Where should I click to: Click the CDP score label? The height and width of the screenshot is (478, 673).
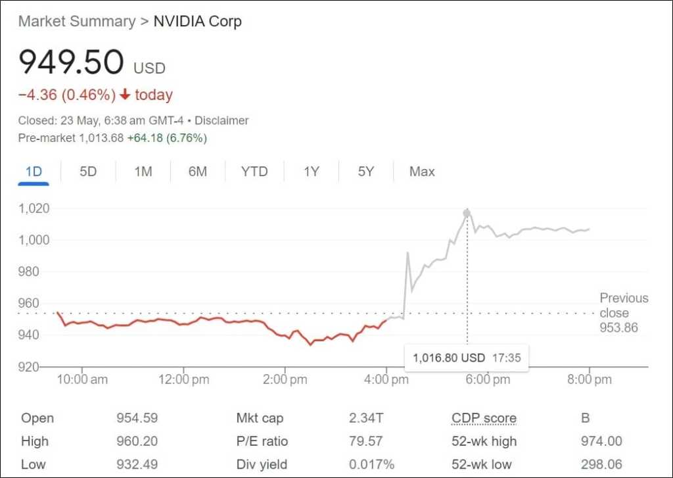click(484, 418)
